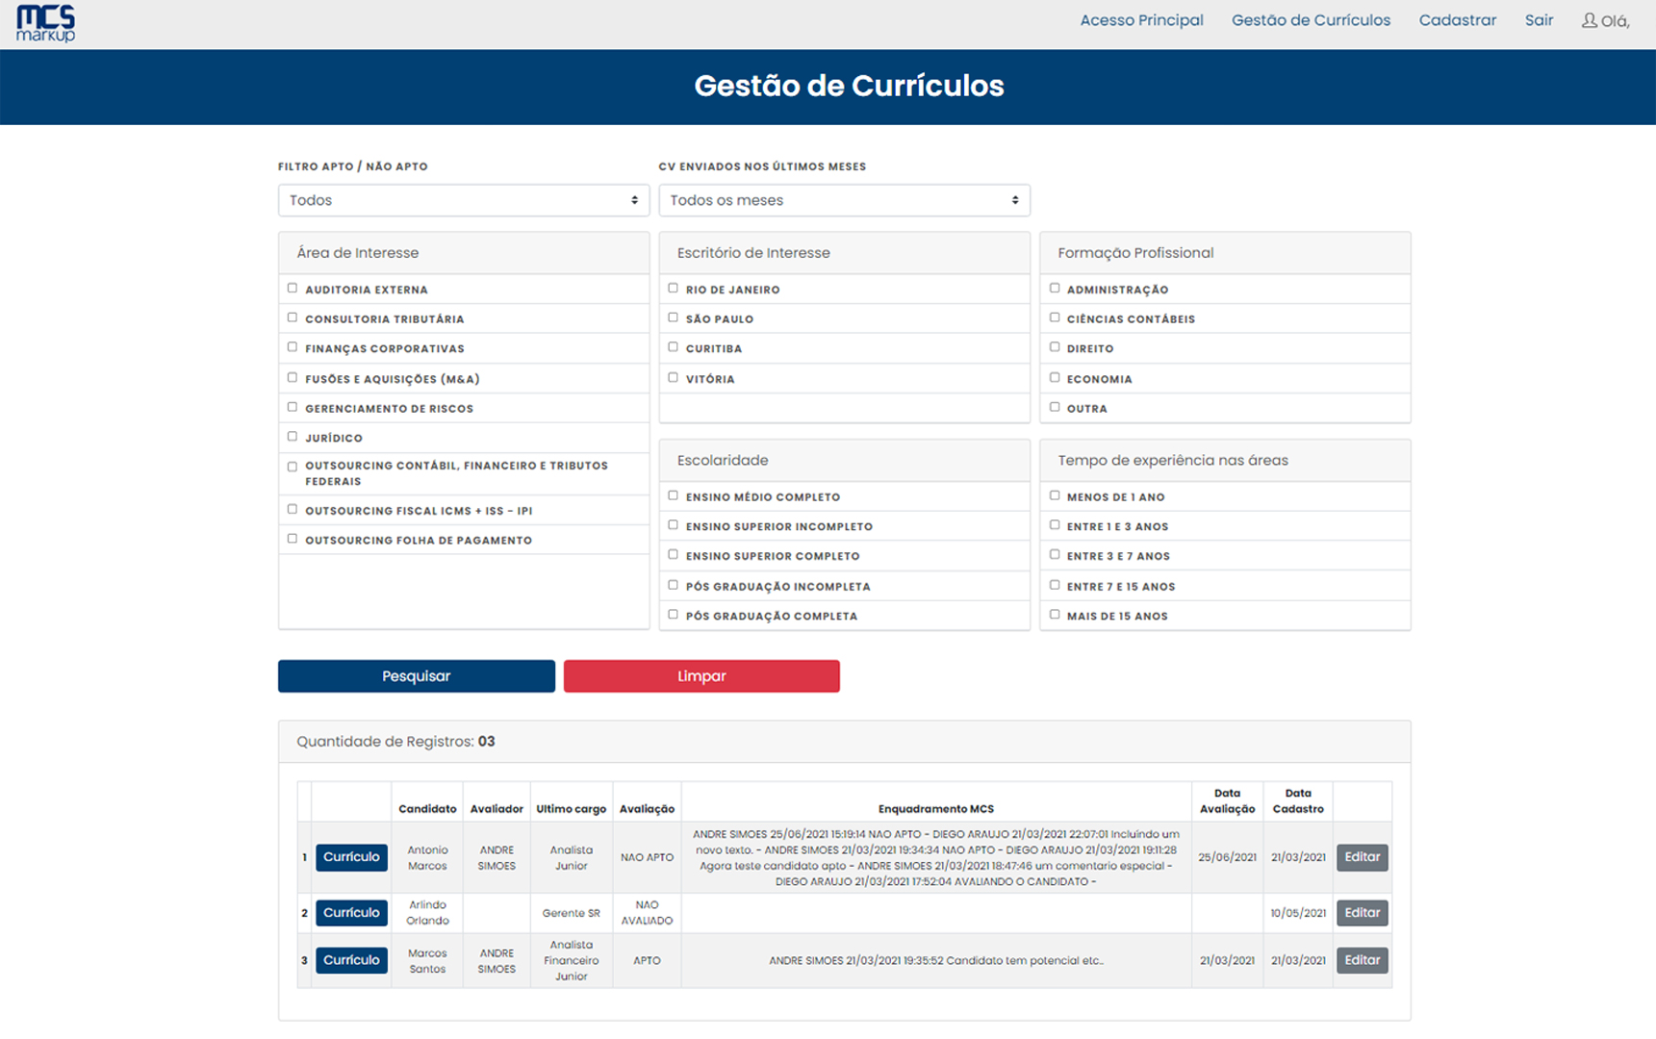Check the Curitiba office checkbox
This screenshot has width=1656, height=1039.
coord(674,347)
